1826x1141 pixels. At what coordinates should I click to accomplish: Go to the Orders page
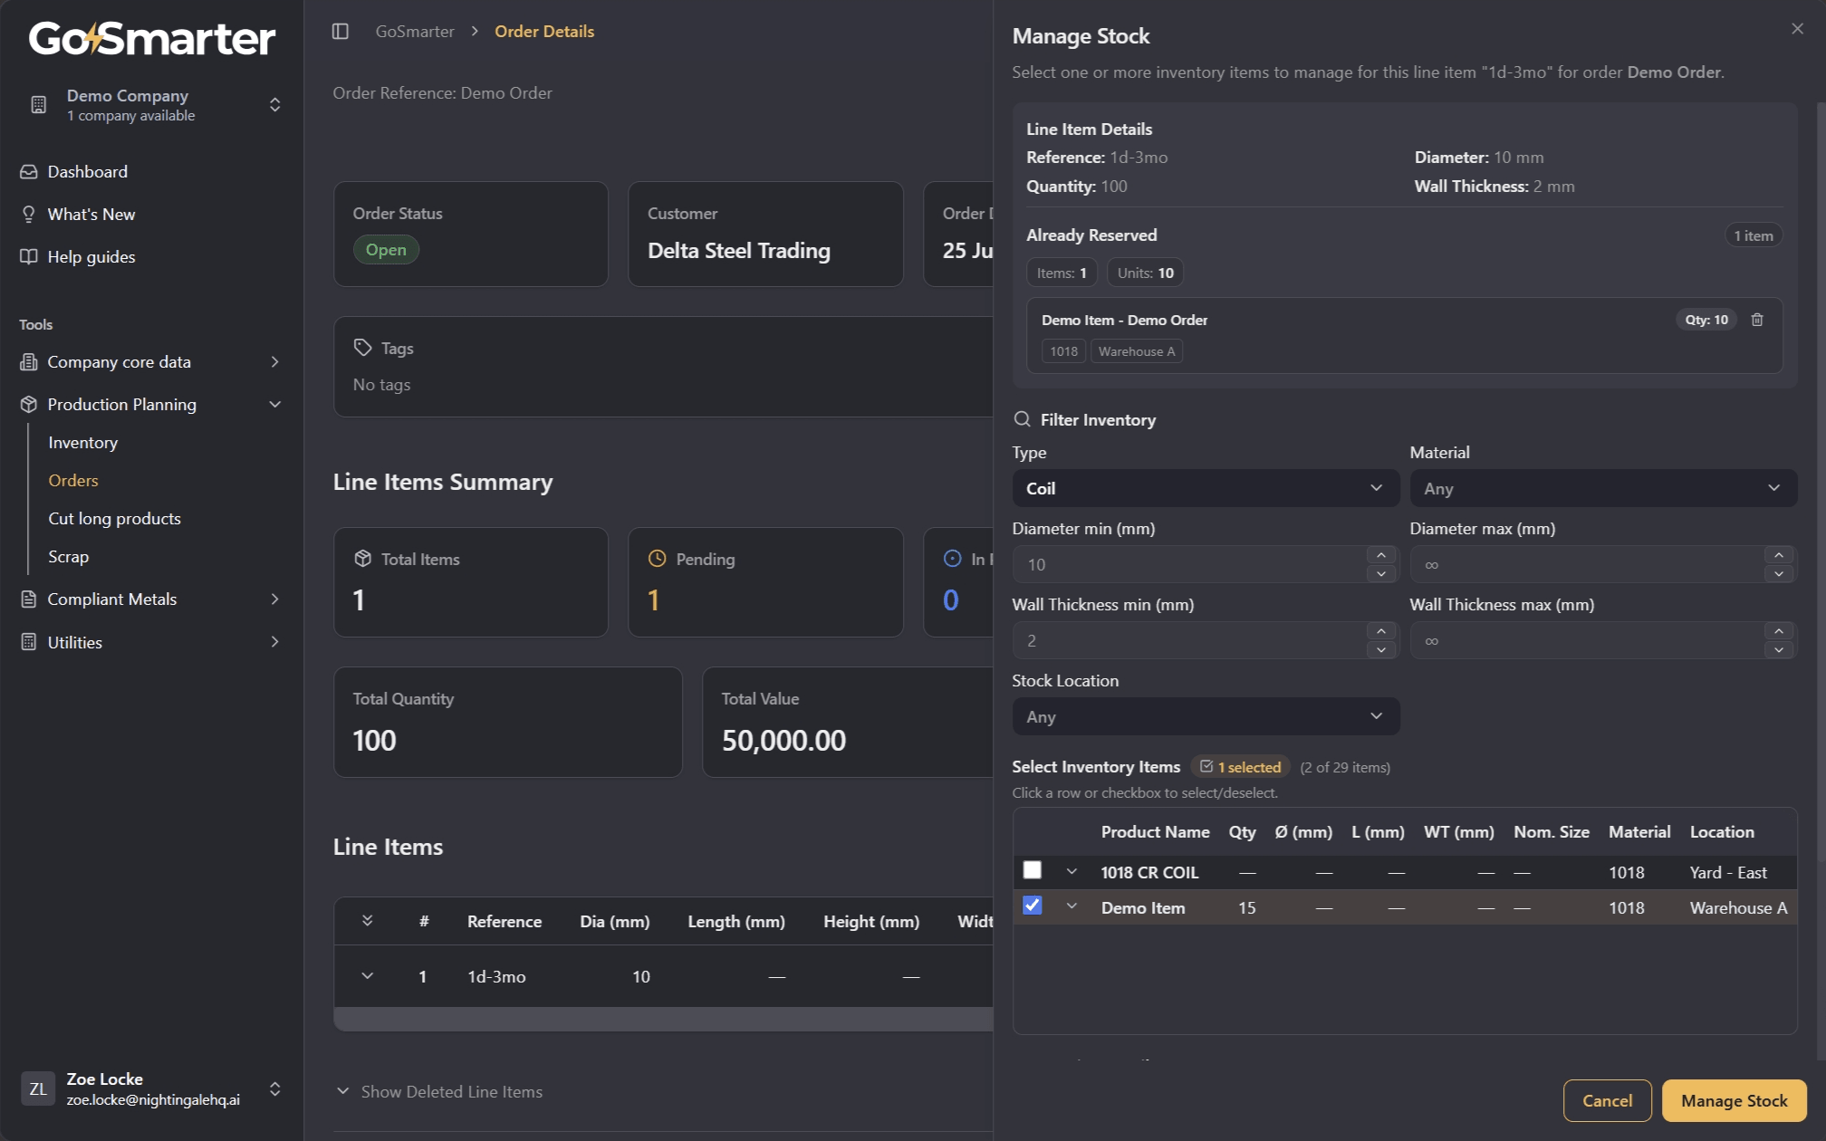[x=73, y=481]
